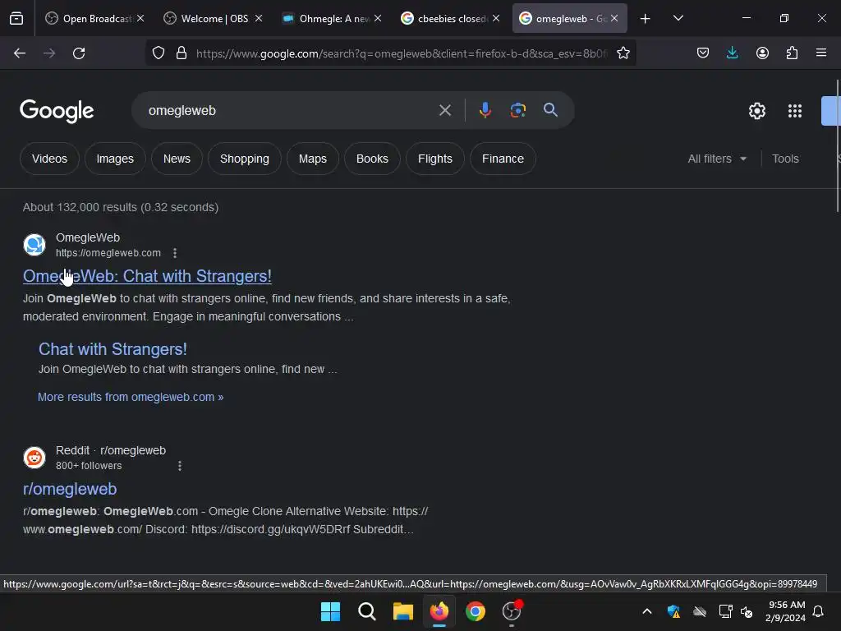Open Google quick settings gear
Screen dimensions: 841x631
point(756,111)
